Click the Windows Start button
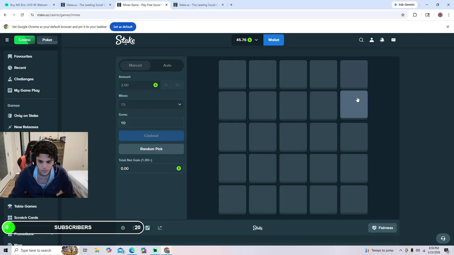 point(5,250)
